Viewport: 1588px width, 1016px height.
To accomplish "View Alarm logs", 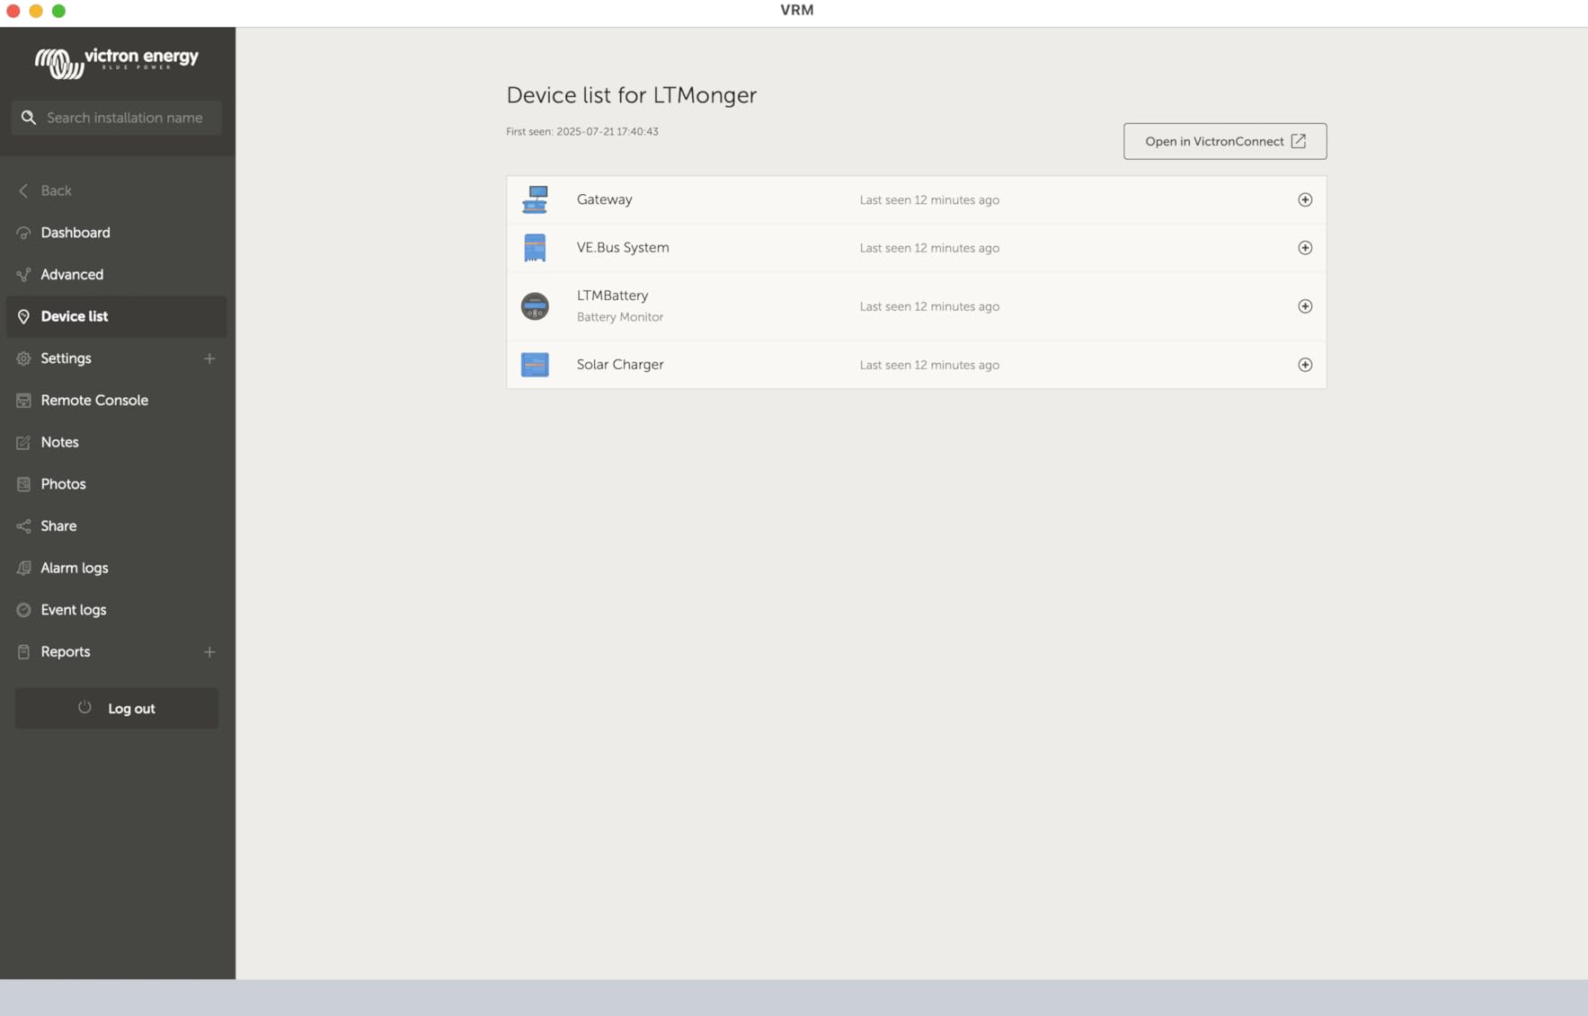I will (x=117, y=568).
